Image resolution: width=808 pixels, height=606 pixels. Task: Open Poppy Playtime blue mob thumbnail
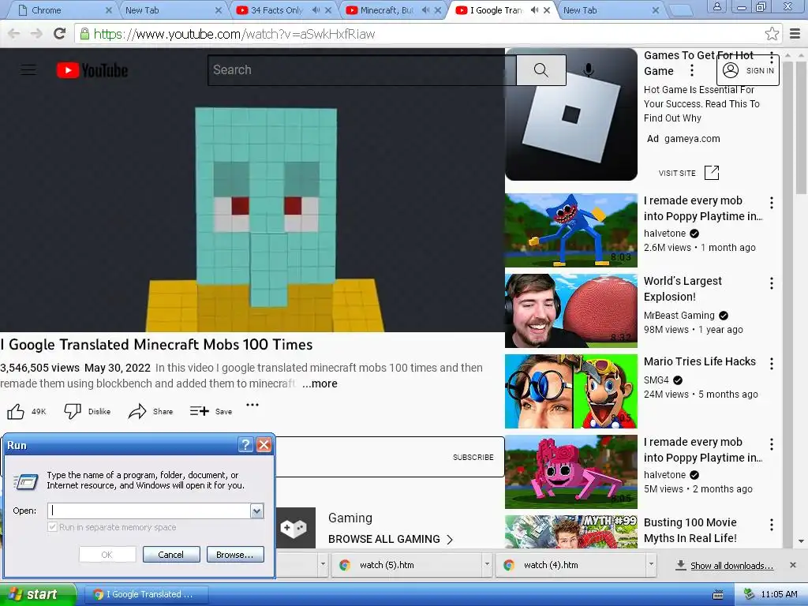571,230
